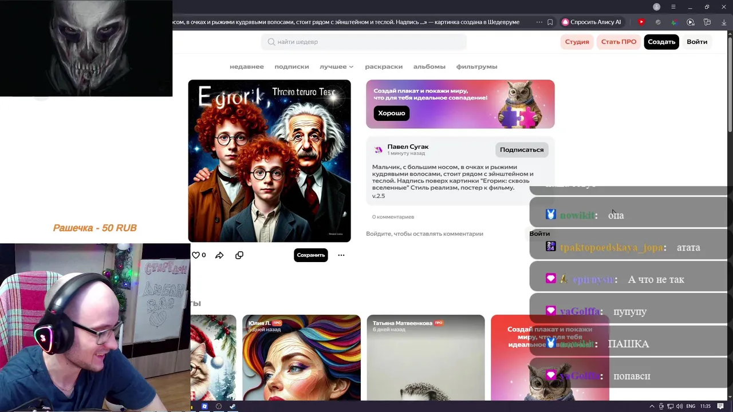Image resolution: width=733 pixels, height=412 pixels.
Task: Click the Создать button
Action: (661, 42)
